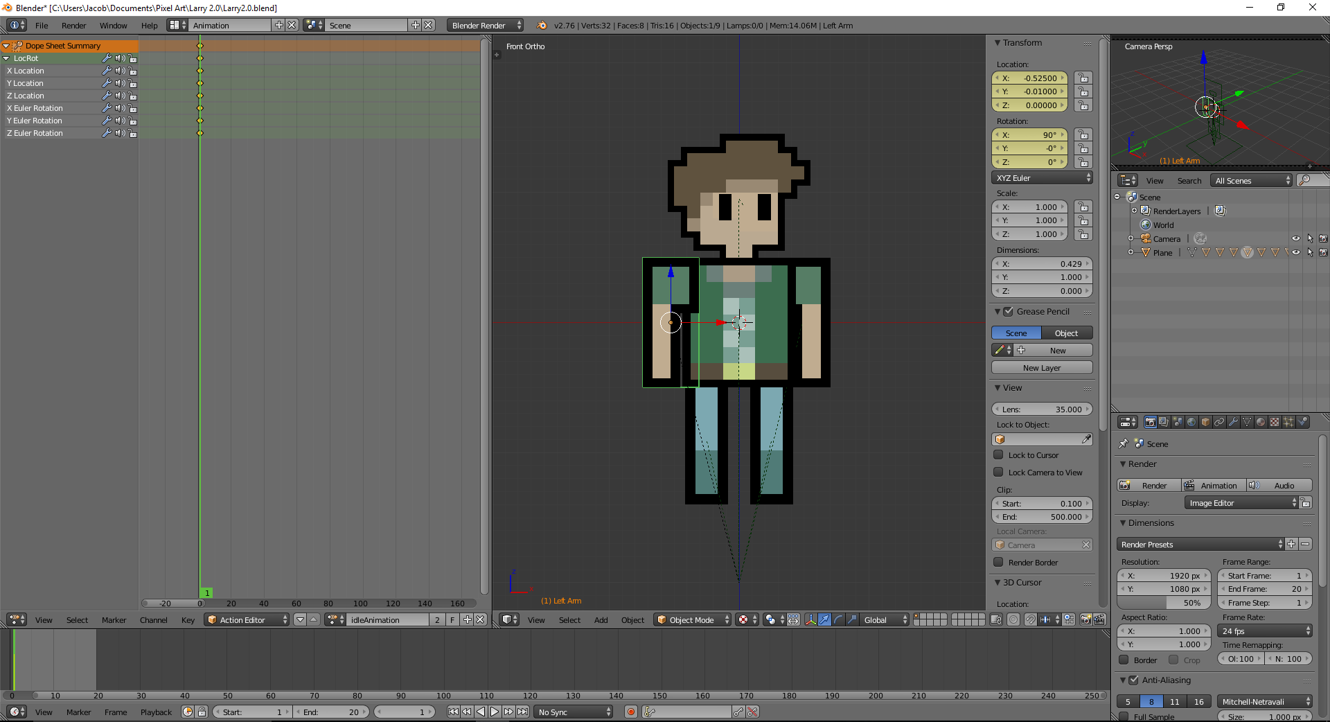Open the Channel menu in dope sheet

153,619
